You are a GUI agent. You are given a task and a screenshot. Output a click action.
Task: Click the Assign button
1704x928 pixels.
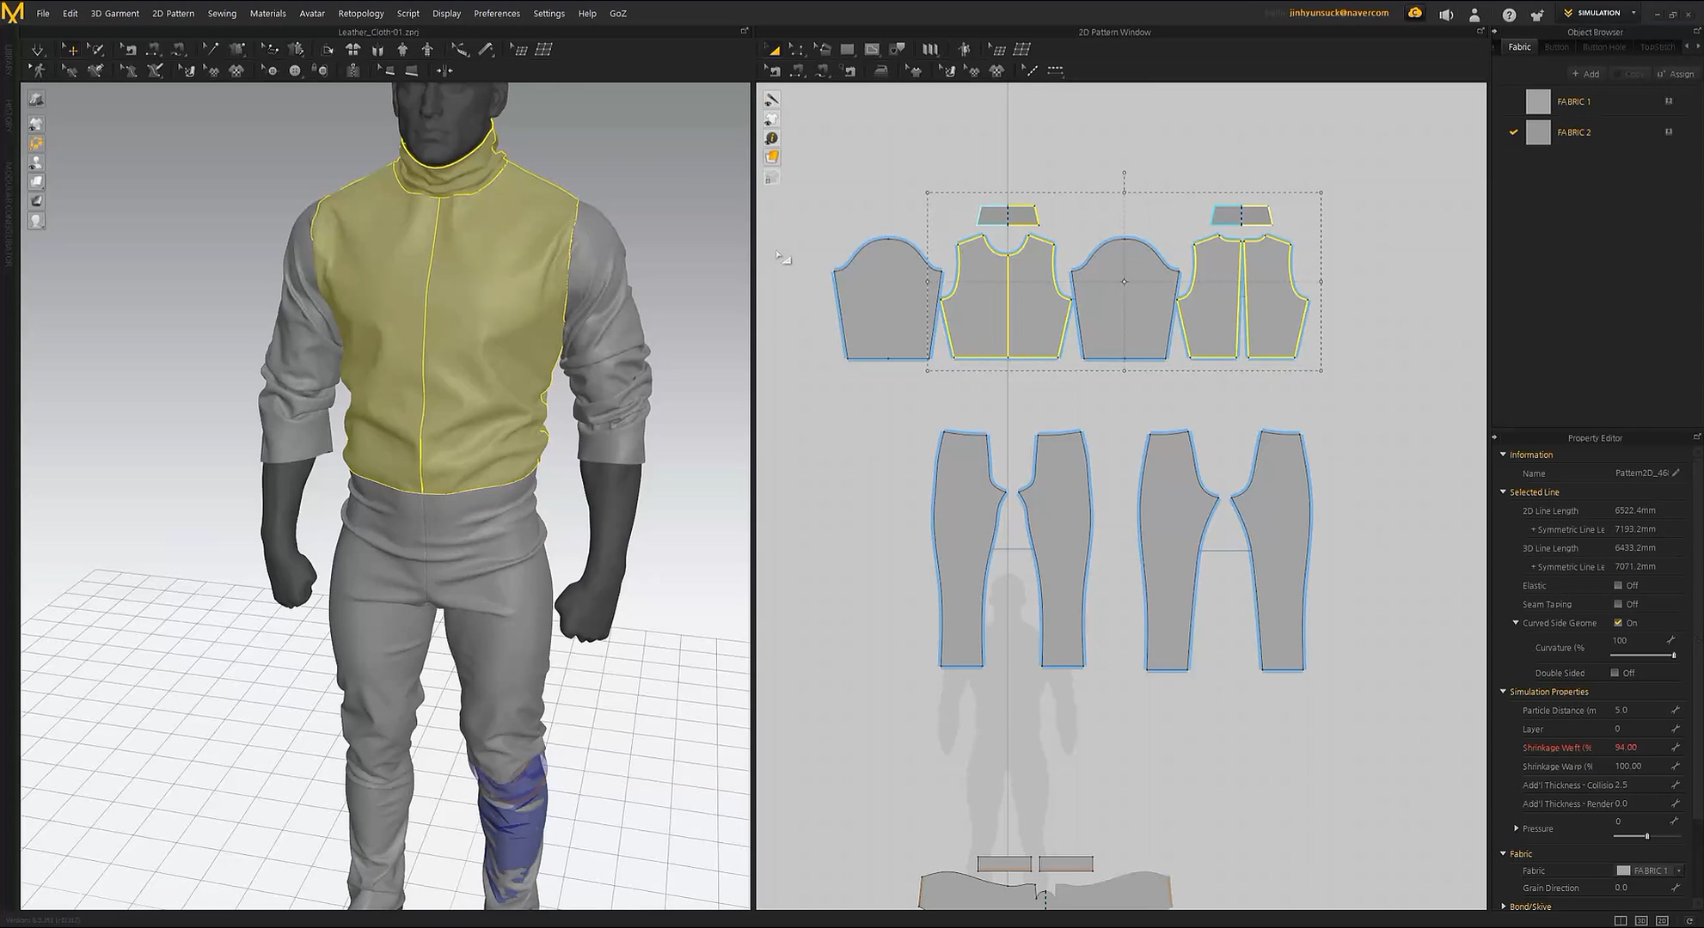1675,74
